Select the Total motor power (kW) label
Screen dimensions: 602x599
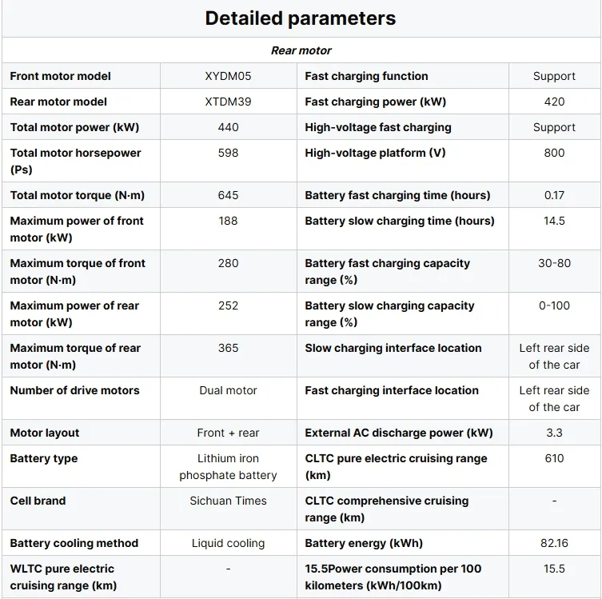tap(74, 127)
